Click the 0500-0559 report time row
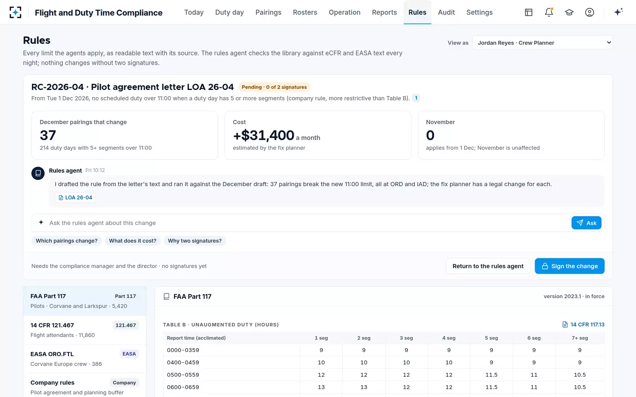 click(384, 375)
